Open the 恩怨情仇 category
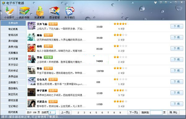This screenshot has width=186, height=119. coord(13,88)
